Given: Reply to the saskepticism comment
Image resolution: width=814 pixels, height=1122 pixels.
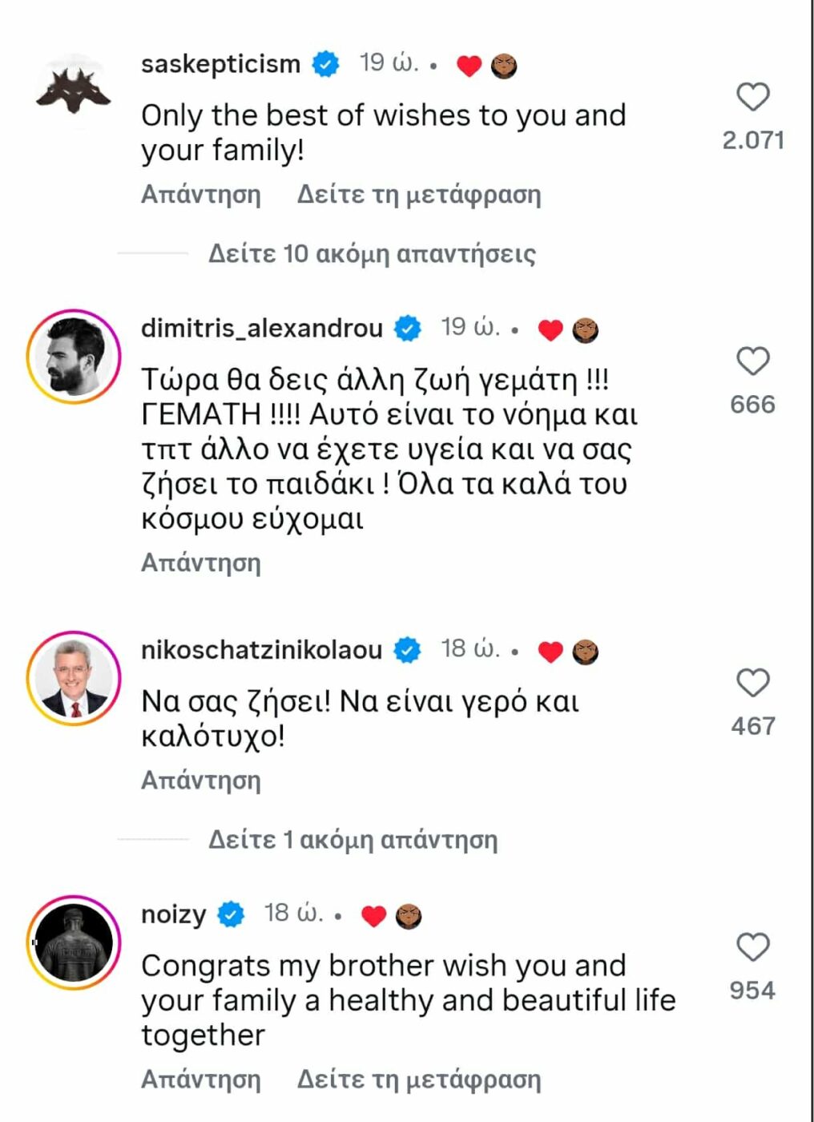Looking at the screenshot, I should (201, 195).
